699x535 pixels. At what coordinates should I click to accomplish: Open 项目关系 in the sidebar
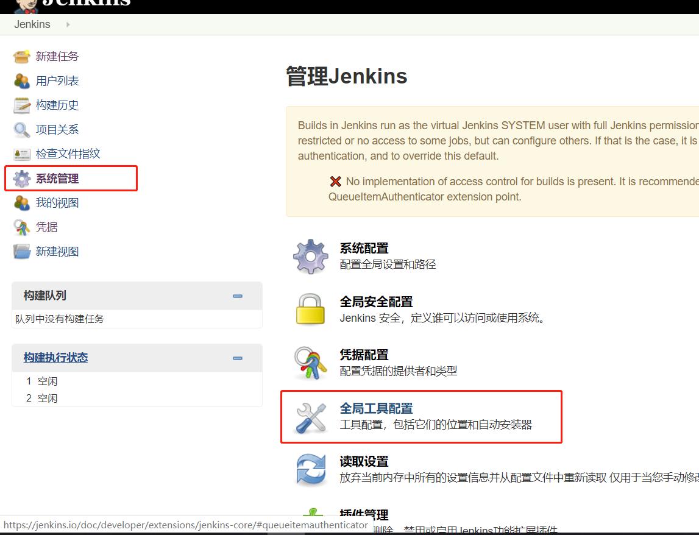point(57,130)
